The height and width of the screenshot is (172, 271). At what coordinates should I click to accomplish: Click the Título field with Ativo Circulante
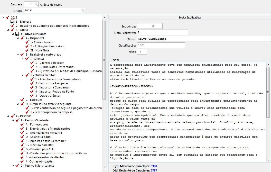click(204, 39)
